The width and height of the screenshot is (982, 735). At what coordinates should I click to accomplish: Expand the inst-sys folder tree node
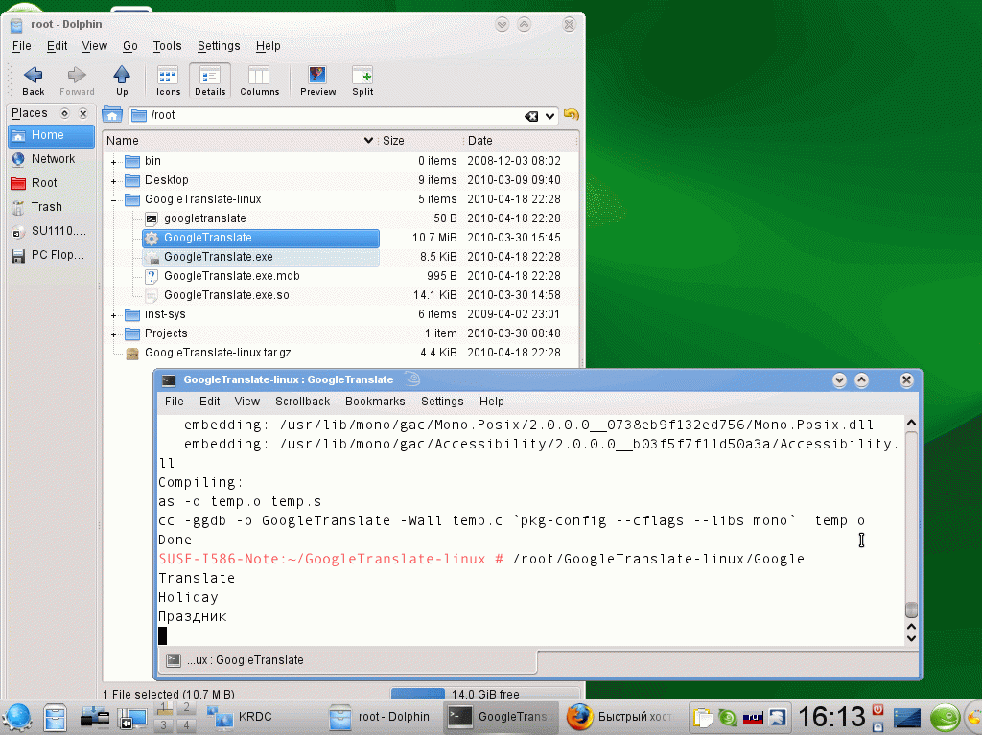(114, 315)
